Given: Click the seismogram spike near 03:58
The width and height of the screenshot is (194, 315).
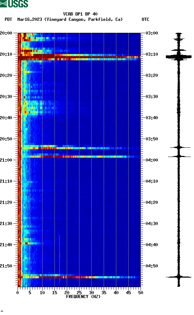Looking at the screenshot, I should [179, 156].
